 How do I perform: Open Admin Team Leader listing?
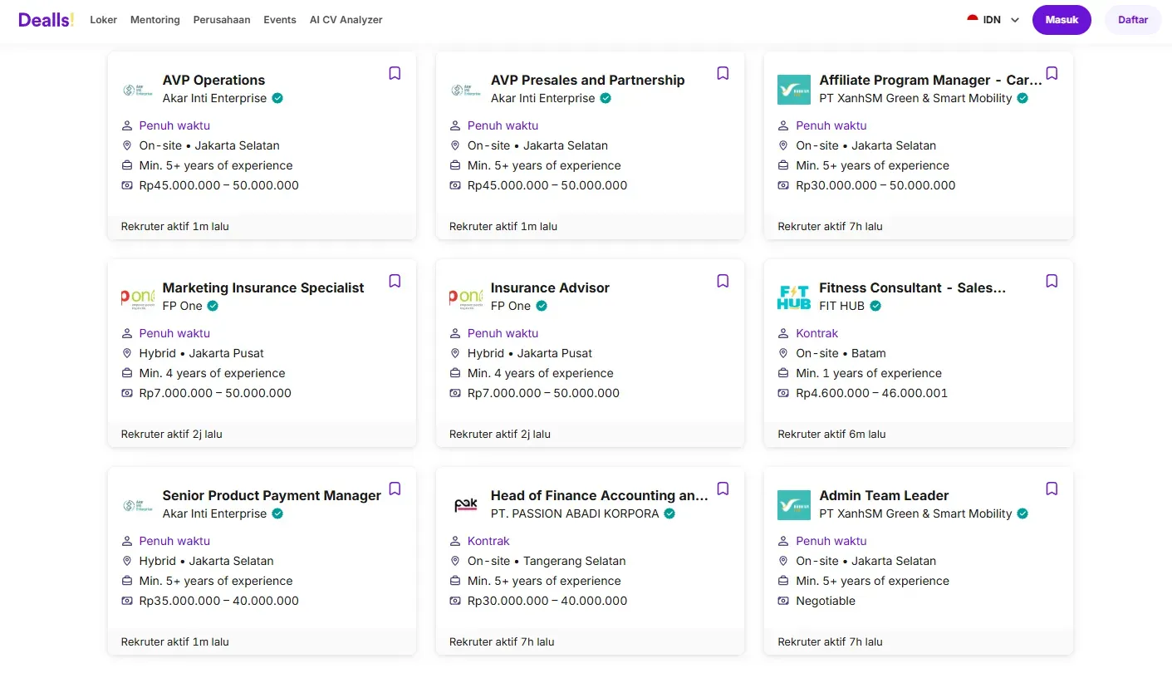884,495
